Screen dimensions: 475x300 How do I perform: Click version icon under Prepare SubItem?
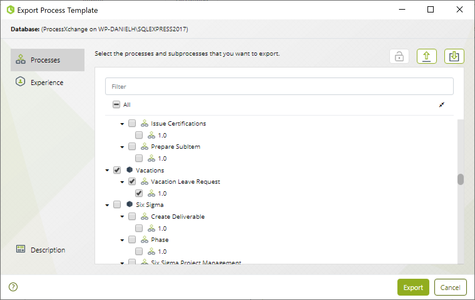[151, 158]
